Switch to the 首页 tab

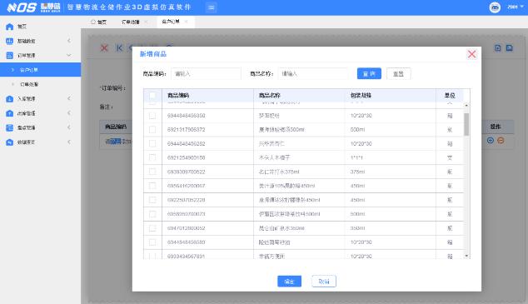coord(98,22)
